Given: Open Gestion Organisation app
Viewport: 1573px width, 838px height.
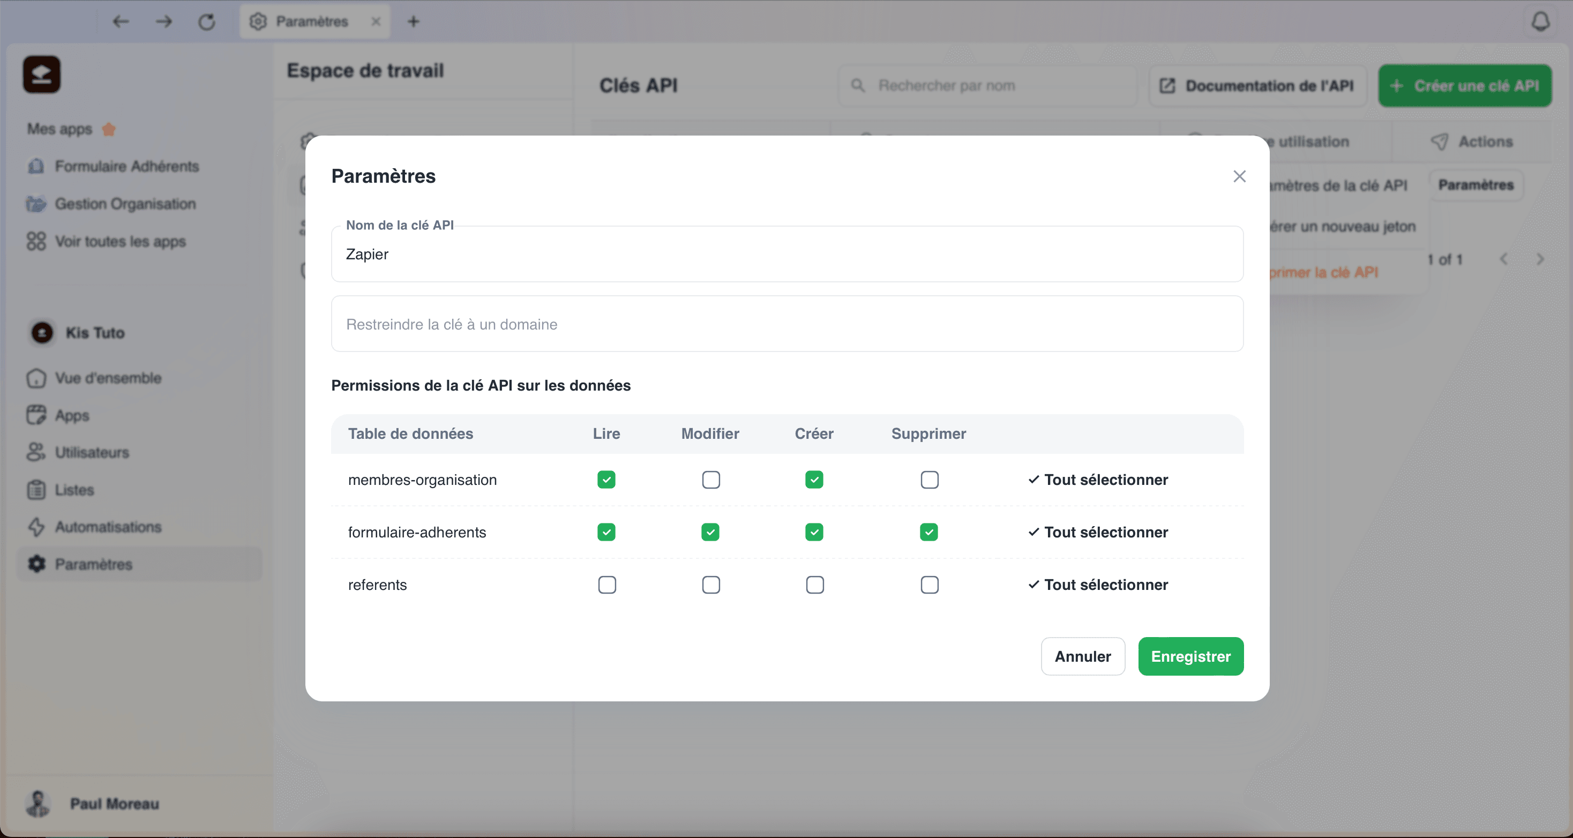Looking at the screenshot, I should [x=111, y=204].
